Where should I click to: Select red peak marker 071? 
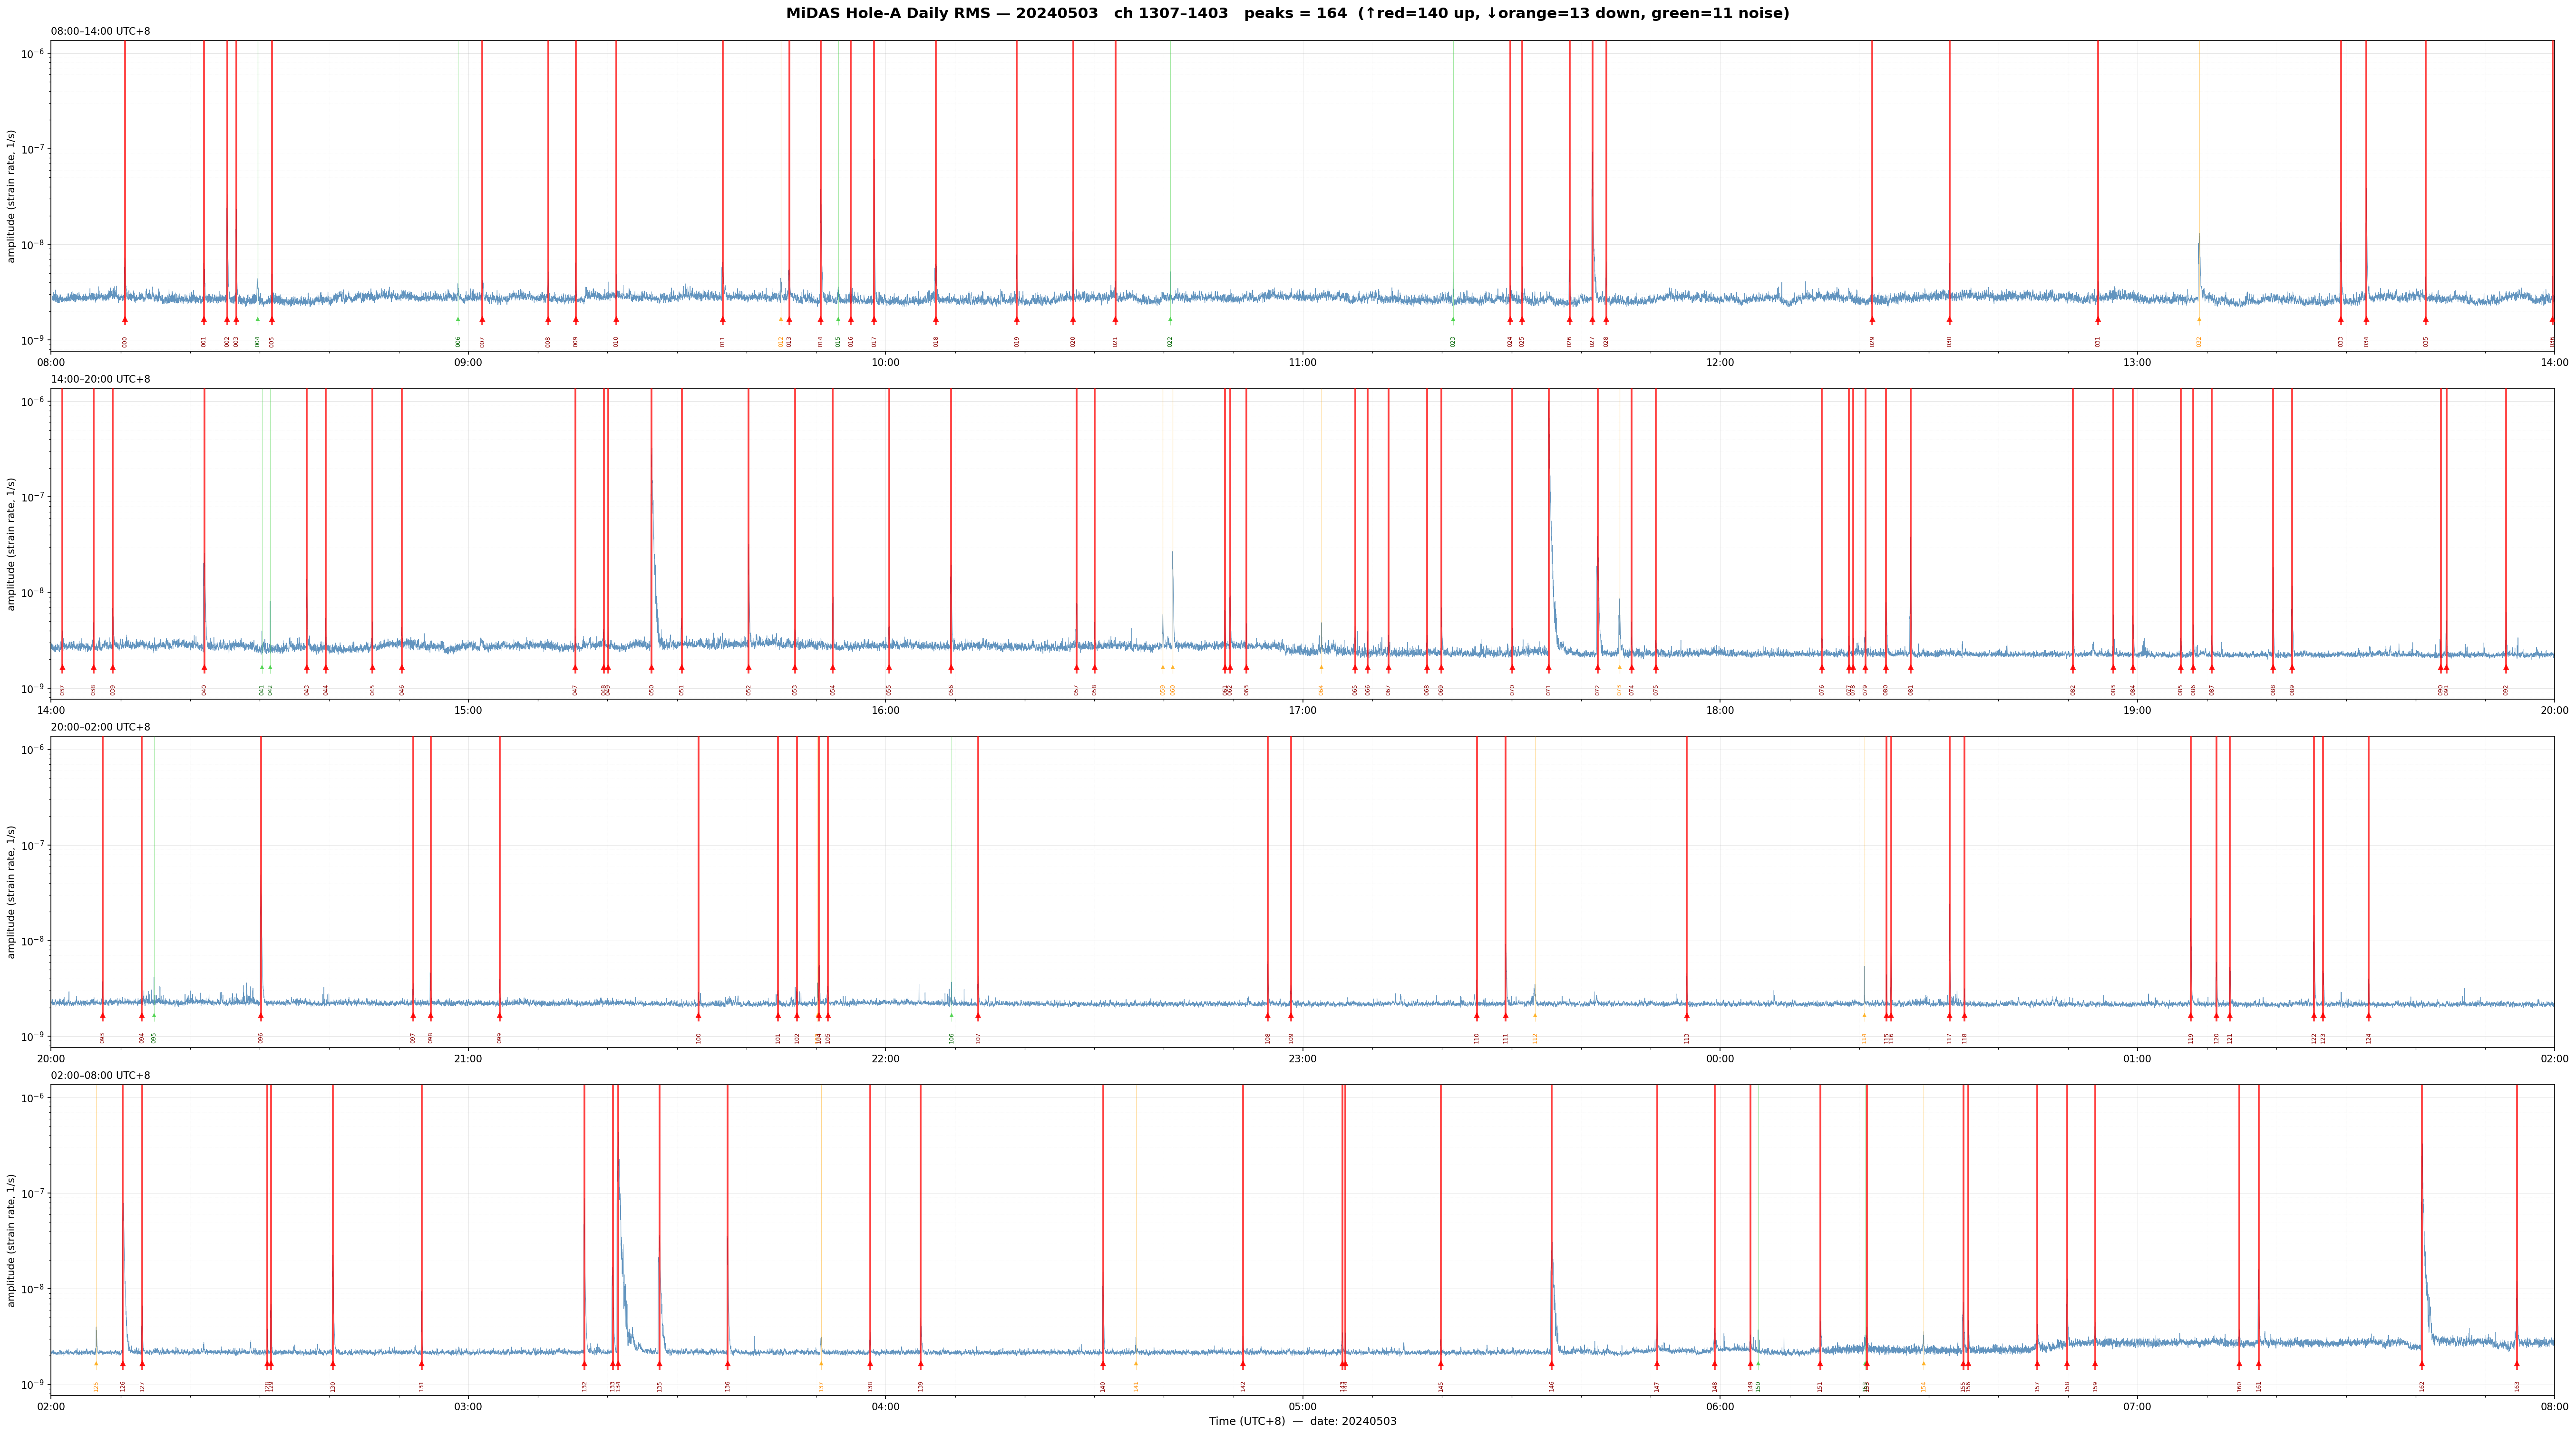(1549, 667)
